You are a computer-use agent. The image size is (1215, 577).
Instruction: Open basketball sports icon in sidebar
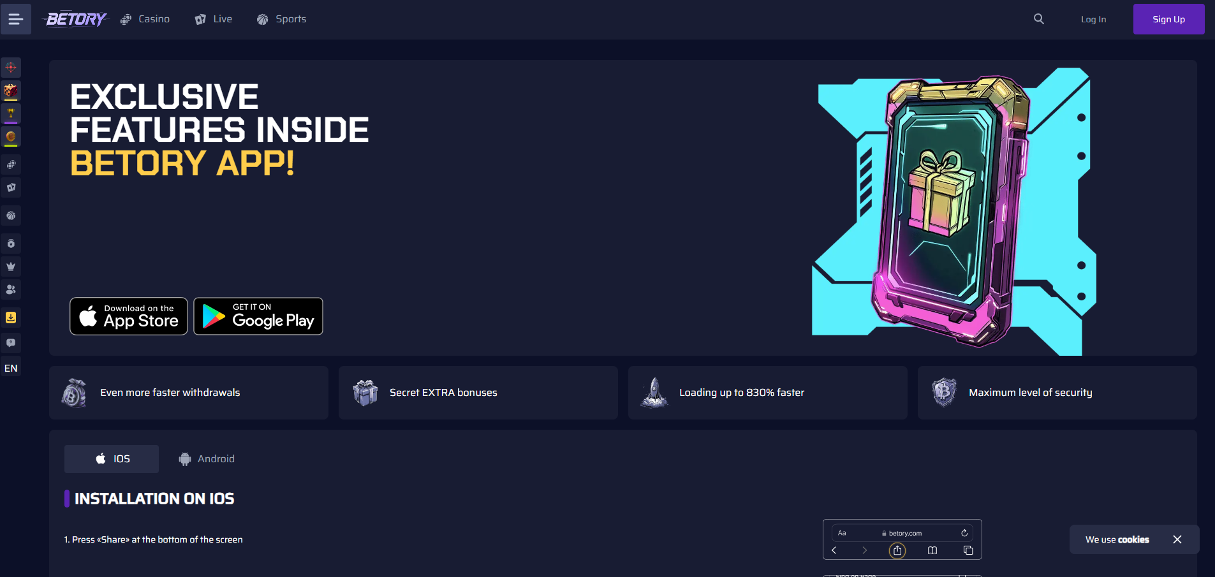[x=11, y=215]
